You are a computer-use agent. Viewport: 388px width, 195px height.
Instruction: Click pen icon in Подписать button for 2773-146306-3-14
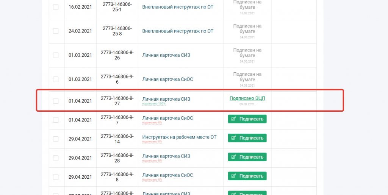tap(233, 138)
